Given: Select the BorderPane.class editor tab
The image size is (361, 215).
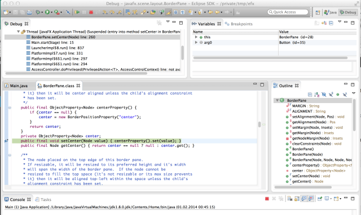Looking at the screenshot, I should [x=59, y=86].
